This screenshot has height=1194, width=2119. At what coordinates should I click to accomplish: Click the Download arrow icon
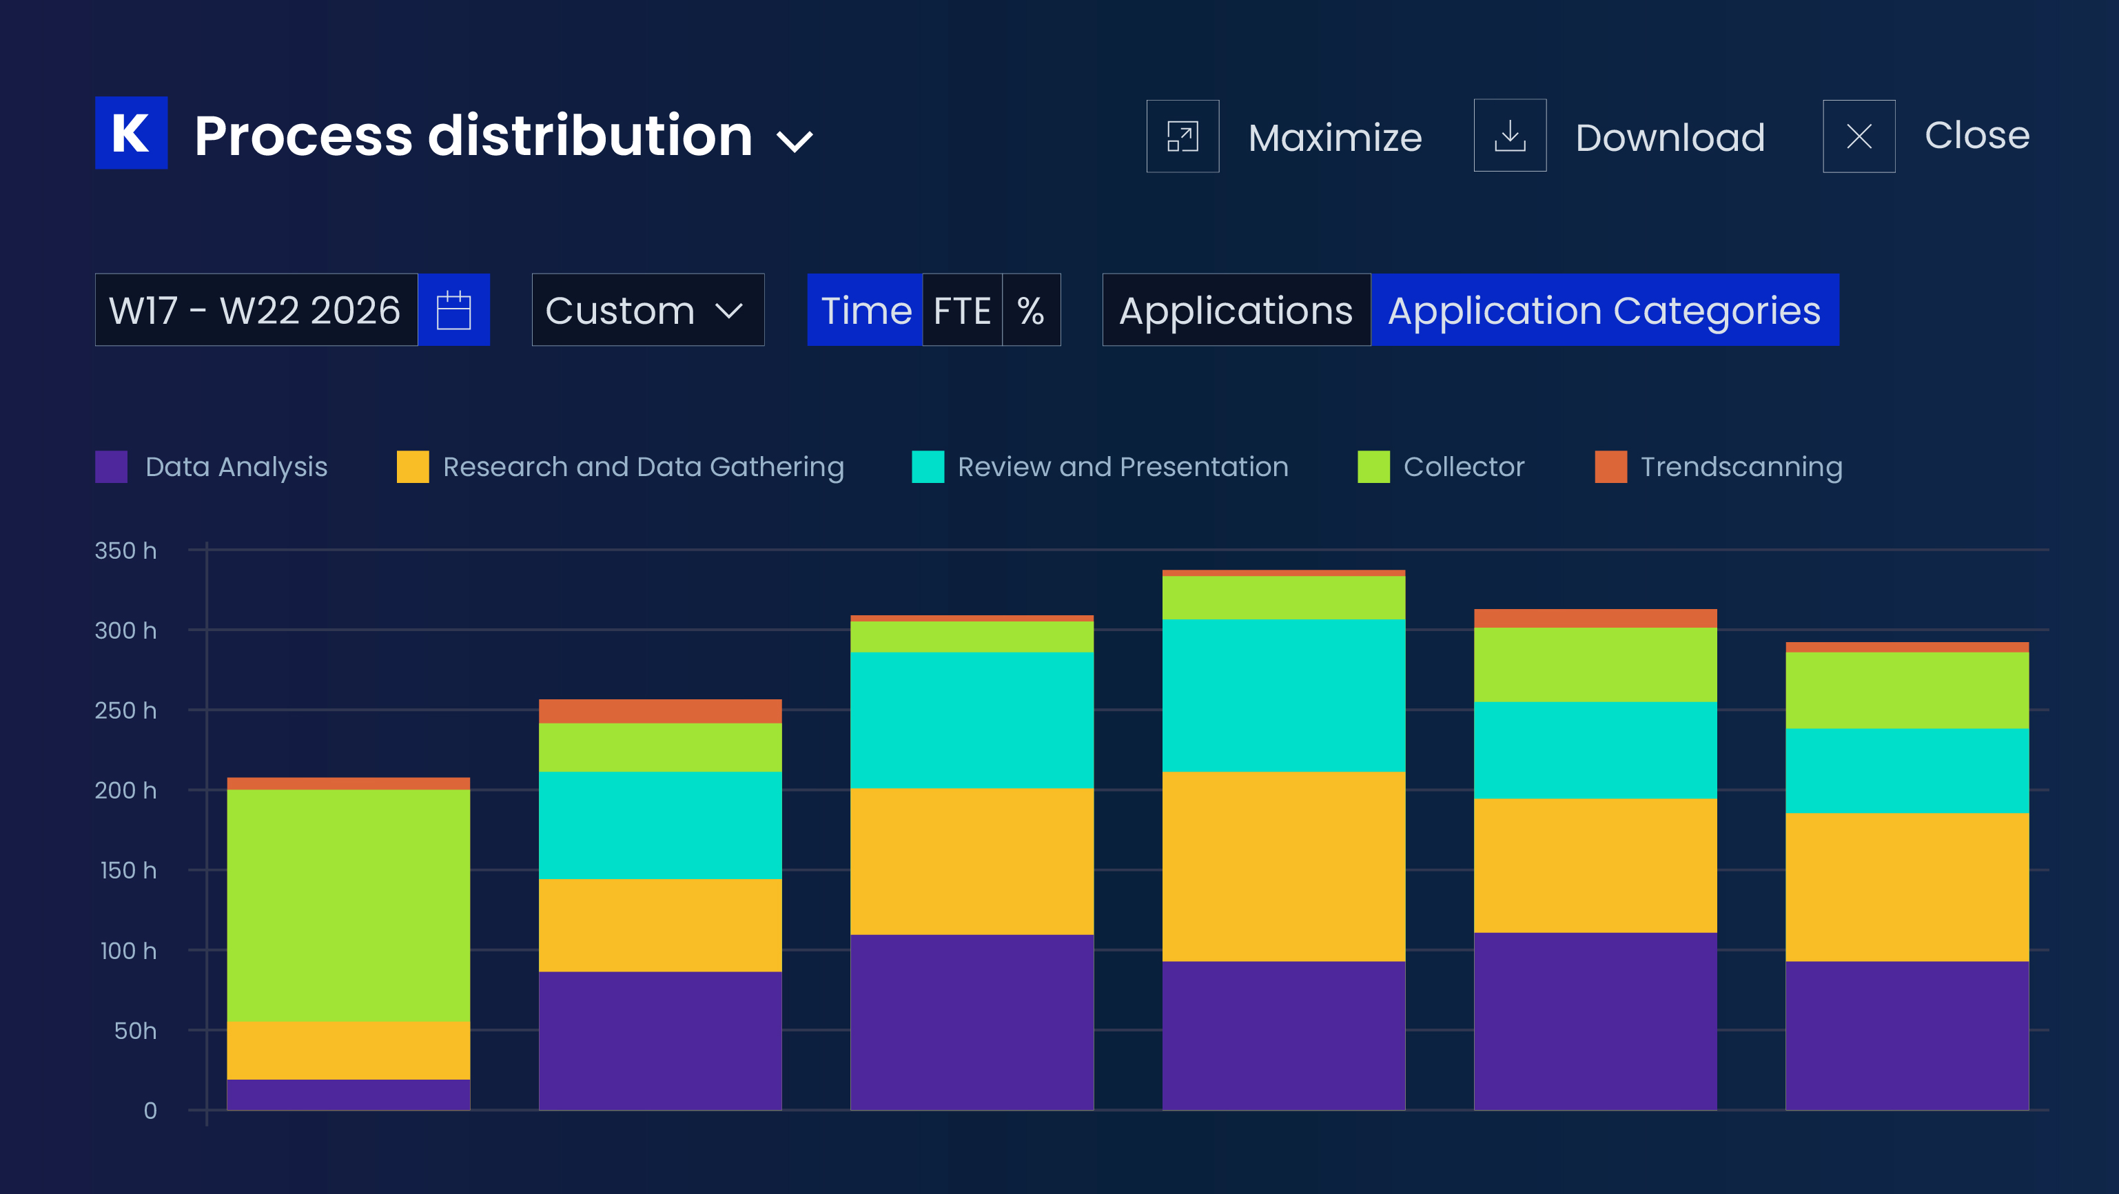pyautogui.click(x=1509, y=136)
